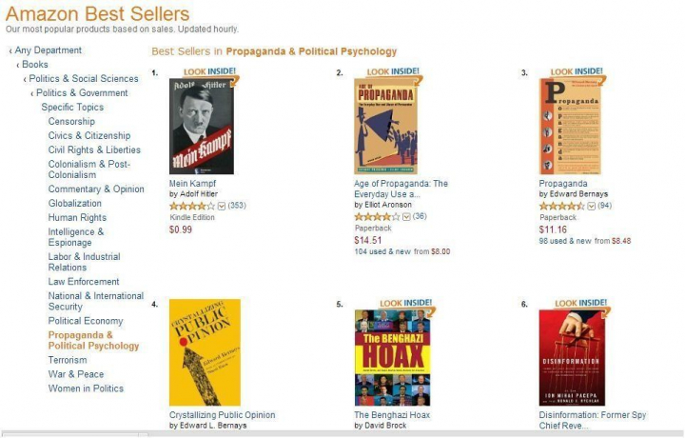The image size is (685, 438).
Task: Select Censorship topic in sidebar
Action: [71, 122]
